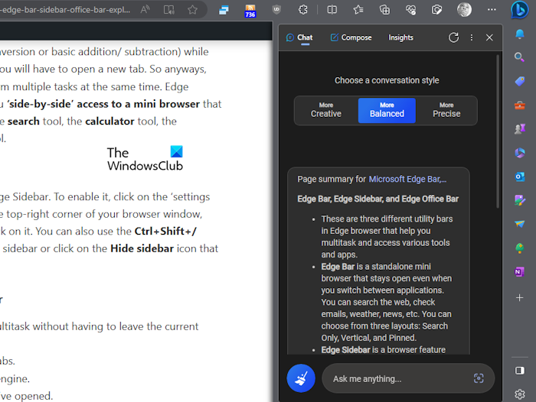Open the Favorites list toolbar icon
This screenshot has width=536, height=402.
358,10
